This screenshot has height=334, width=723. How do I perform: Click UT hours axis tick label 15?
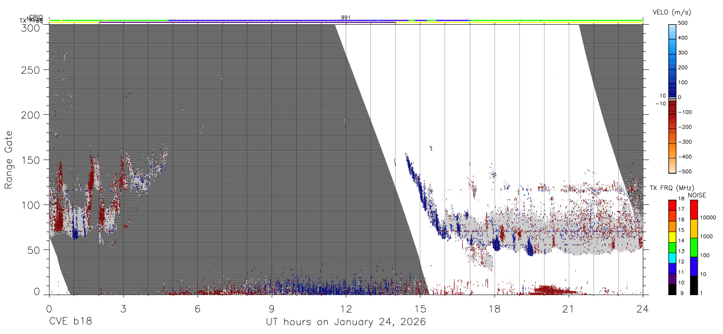420,308
